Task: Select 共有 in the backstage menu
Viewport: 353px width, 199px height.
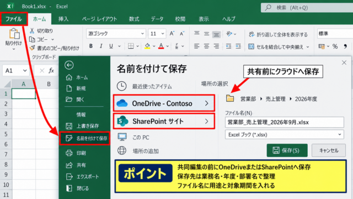Action: [76, 165]
